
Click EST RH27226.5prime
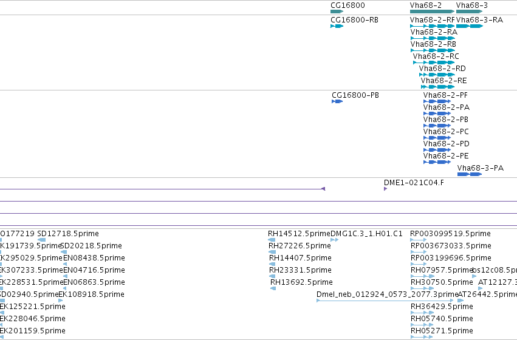pos(300,246)
